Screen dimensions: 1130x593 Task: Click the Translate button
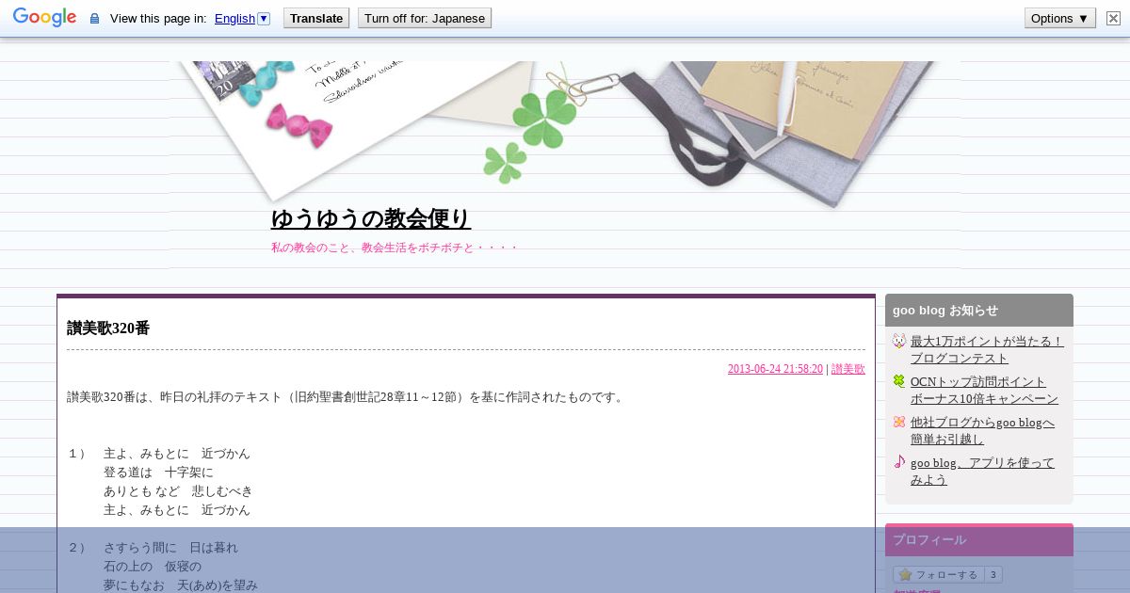pos(316,18)
